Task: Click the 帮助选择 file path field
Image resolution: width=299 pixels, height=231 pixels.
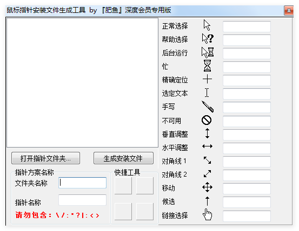Action: (x=247, y=40)
